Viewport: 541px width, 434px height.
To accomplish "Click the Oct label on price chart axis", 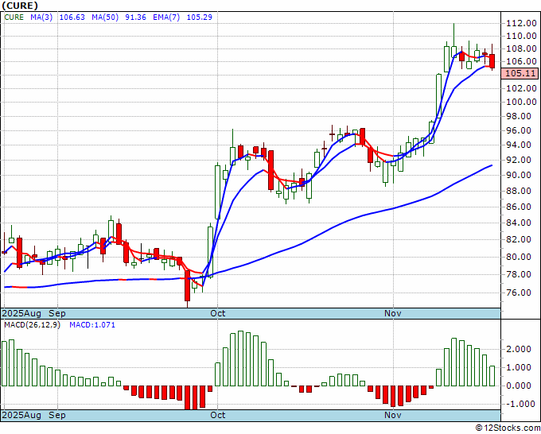I will click(x=218, y=314).
